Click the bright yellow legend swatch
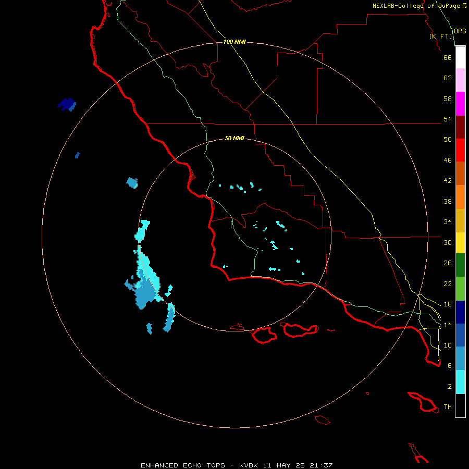The height and width of the screenshot is (469, 469). point(460,243)
